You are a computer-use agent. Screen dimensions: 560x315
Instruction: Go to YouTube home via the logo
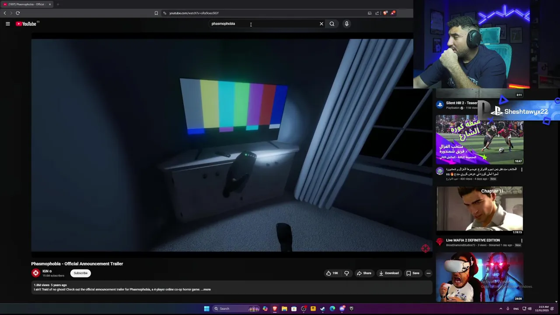pos(26,24)
